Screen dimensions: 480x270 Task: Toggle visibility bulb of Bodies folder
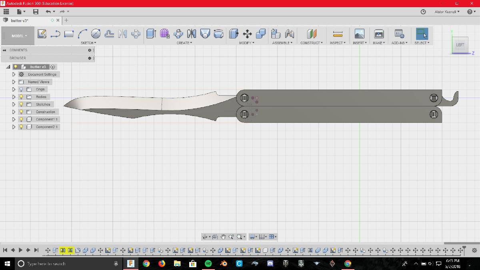coord(21,97)
